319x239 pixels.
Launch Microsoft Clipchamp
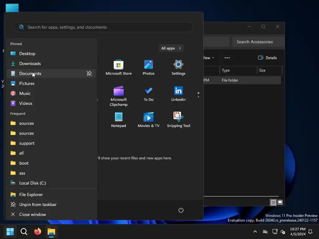click(x=119, y=96)
